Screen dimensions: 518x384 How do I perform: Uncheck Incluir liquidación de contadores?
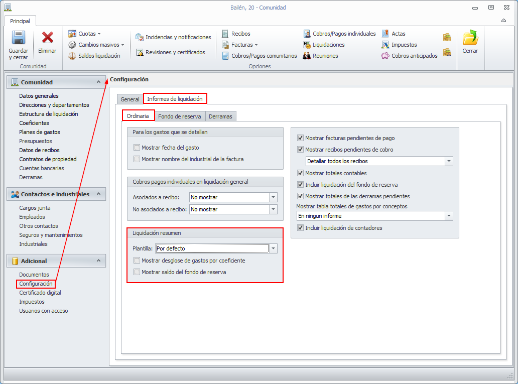[x=300, y=228]
